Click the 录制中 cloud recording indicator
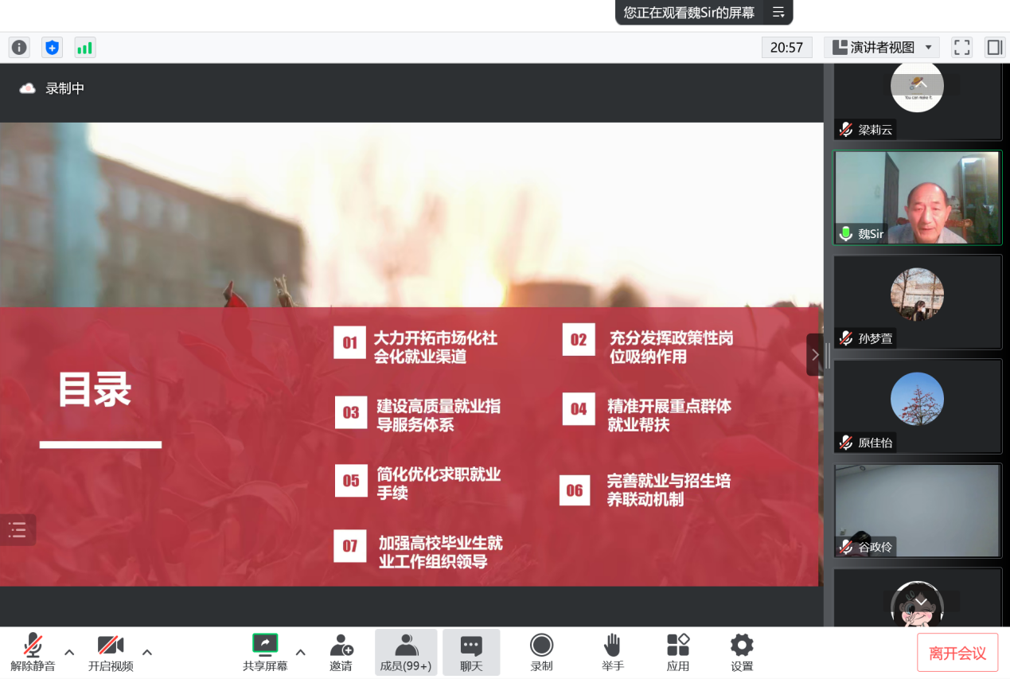1010x679 pixels. click(x=53, y=88)
